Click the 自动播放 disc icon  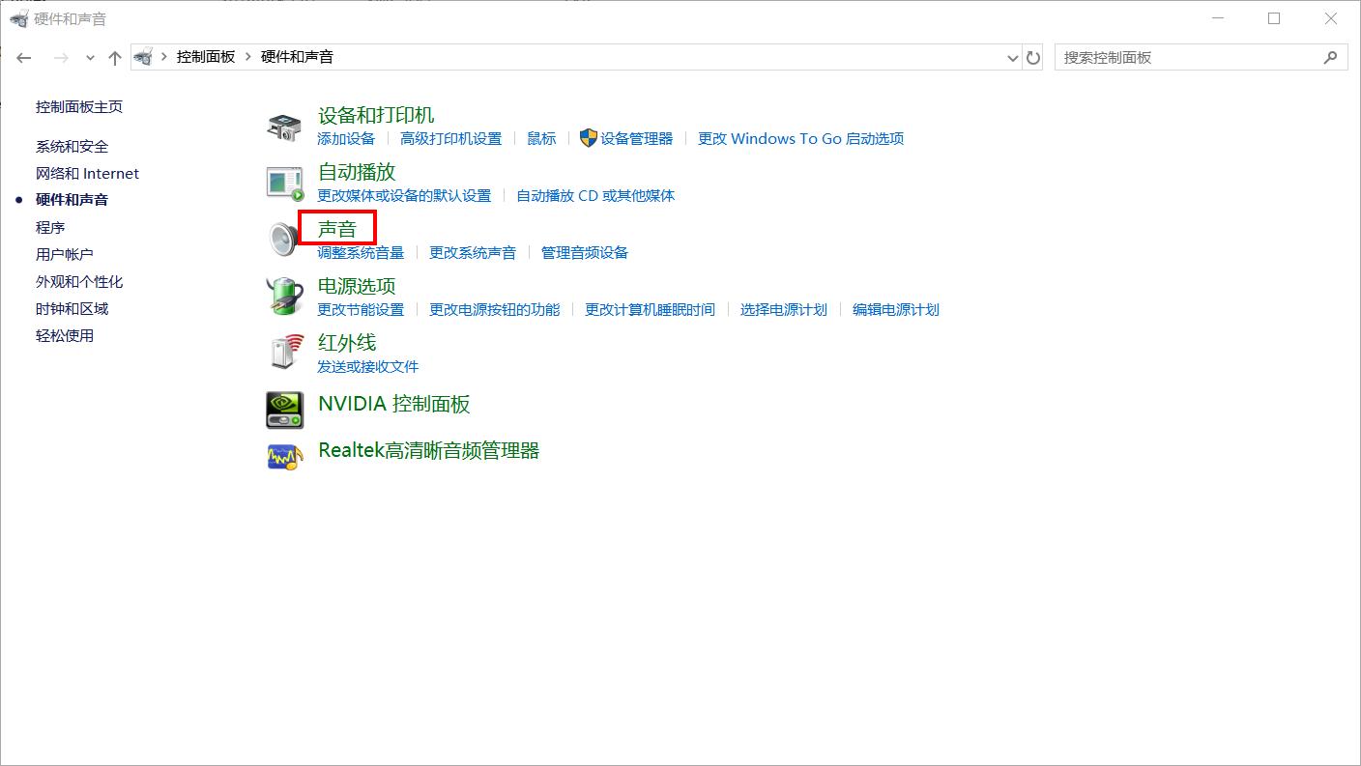tap(283, 182)
